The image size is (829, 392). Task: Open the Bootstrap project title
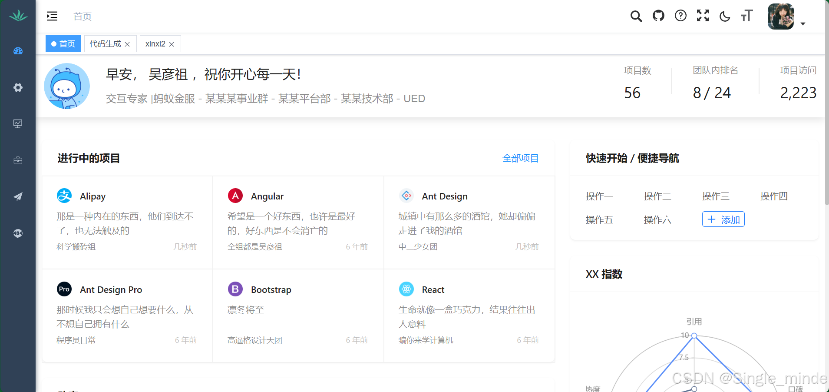pyautogui.click(x=271, y=290)
